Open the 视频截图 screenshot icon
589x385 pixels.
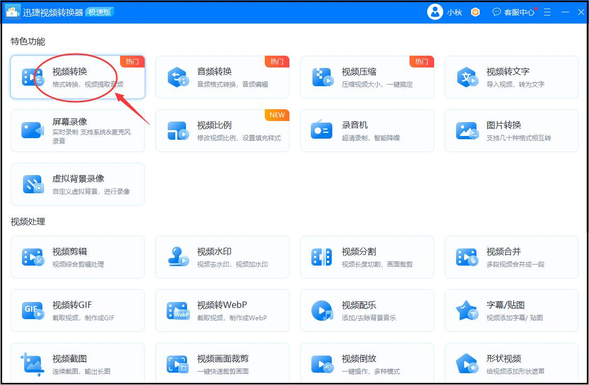32,364
